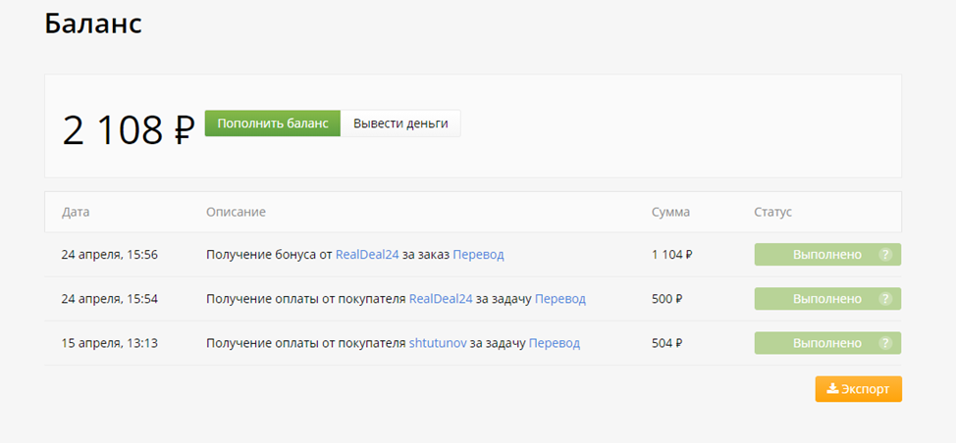
Task: Export the transactions with the Экспорт button
Action: 858,389
